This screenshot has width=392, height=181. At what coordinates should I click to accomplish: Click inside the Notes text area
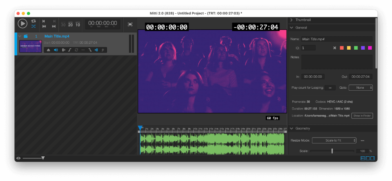(337, 62)
